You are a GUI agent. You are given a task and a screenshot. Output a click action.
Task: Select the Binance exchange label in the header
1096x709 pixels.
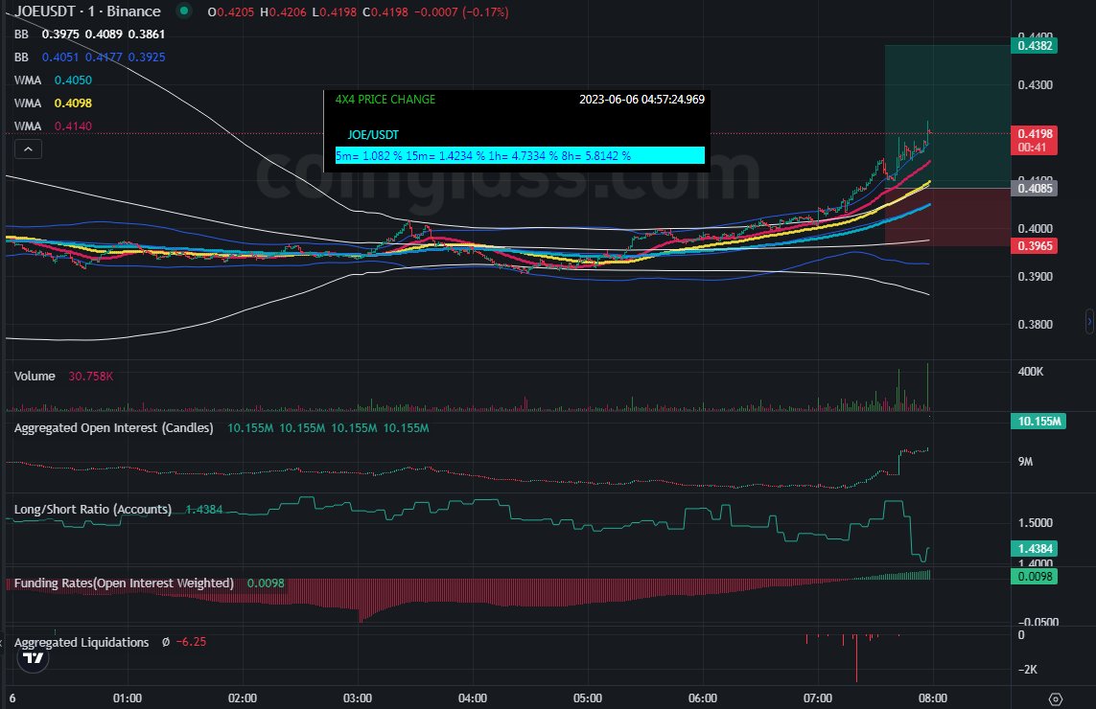[x=129, y=11]
